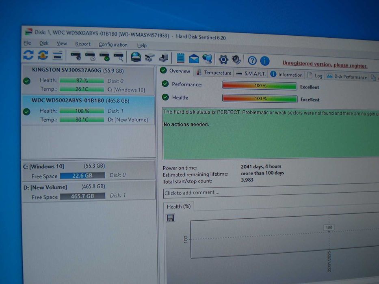
Task: Open the View menu
Action: (62, 44)
